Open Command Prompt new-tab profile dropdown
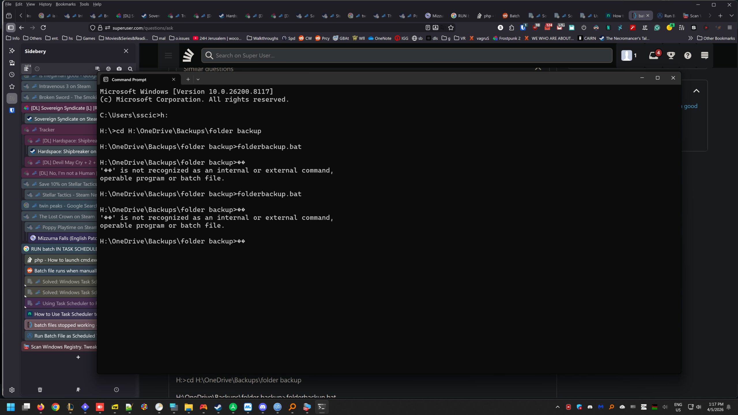The height and width of the screenshot is (415, 738). [x=198, y=79]
